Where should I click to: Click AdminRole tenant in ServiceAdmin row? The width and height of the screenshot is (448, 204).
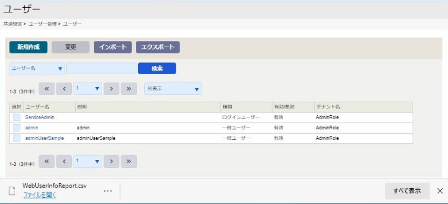pyautogui.click(x=327, y=117)
